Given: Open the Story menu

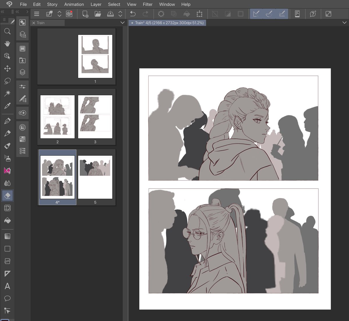Looking at the screenshot, I should pos(52,4).
